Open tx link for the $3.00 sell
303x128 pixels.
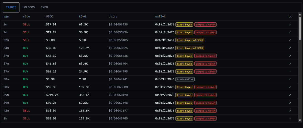click(290, 40)
